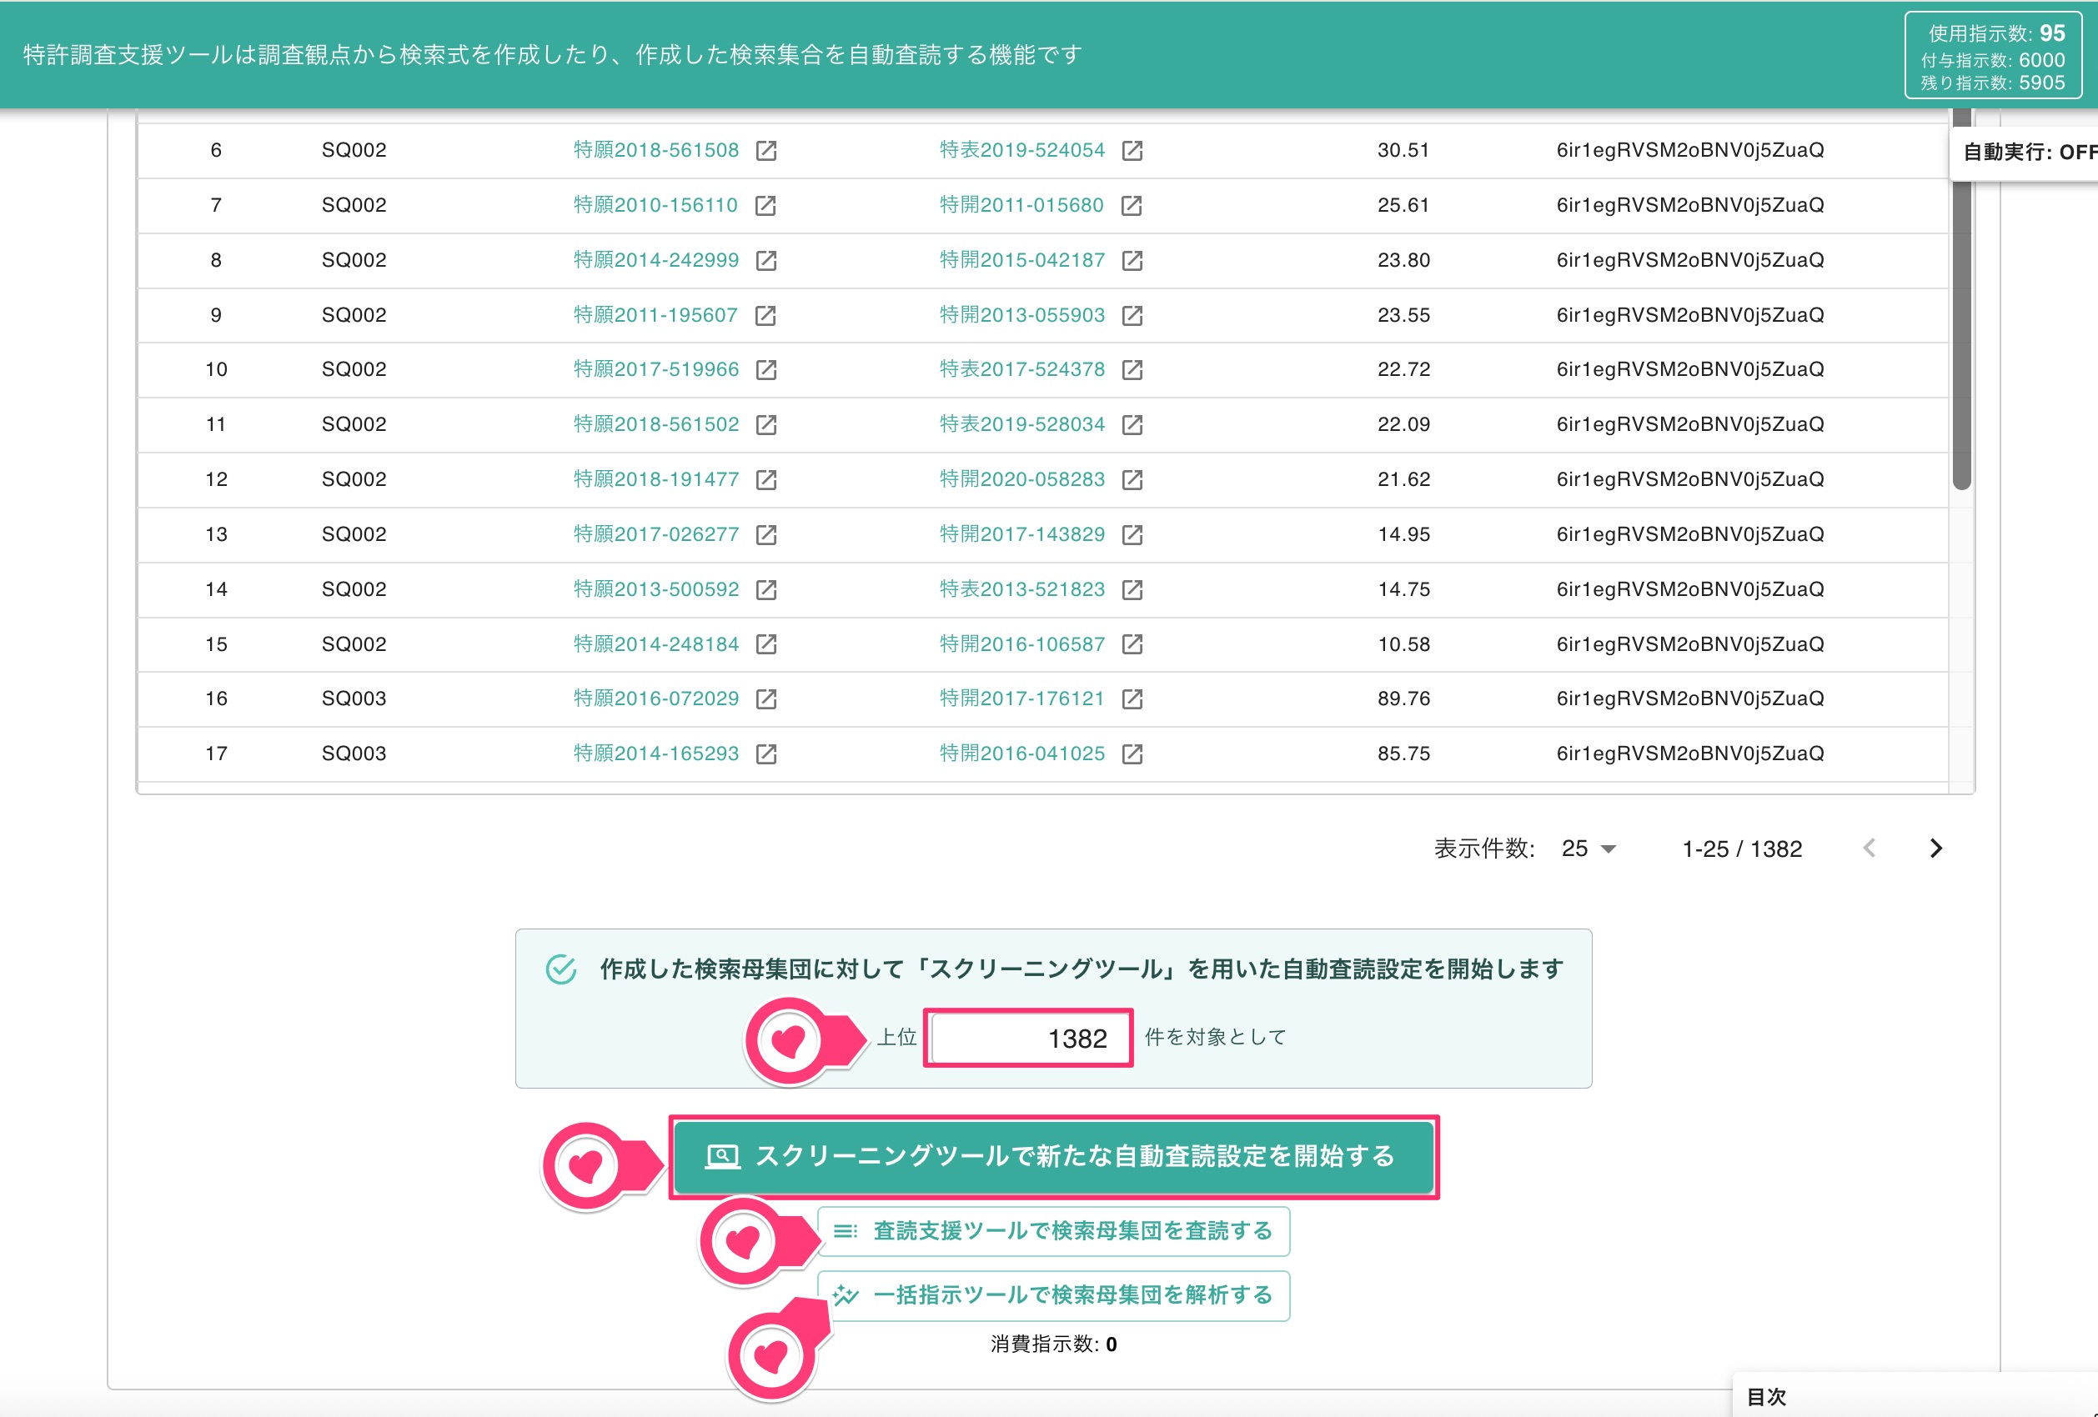The height and width of the screenshot is (1417, 2098).
Task: Open application link 特願2010-156110
Action: click(656, 206)
